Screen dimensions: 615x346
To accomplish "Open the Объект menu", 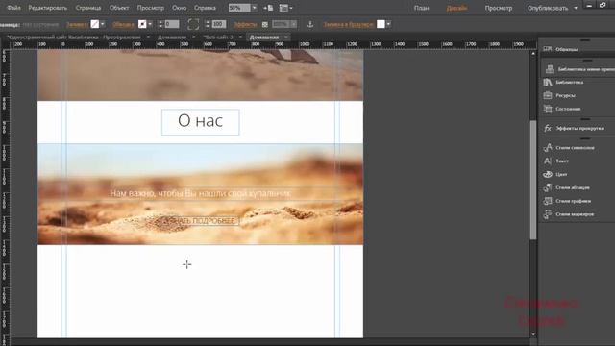I will click(x=119, y=8).
